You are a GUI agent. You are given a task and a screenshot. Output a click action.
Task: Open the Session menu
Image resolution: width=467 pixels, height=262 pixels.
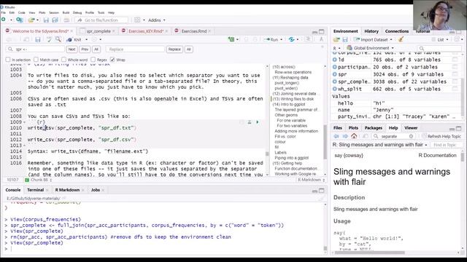point(54,13)
